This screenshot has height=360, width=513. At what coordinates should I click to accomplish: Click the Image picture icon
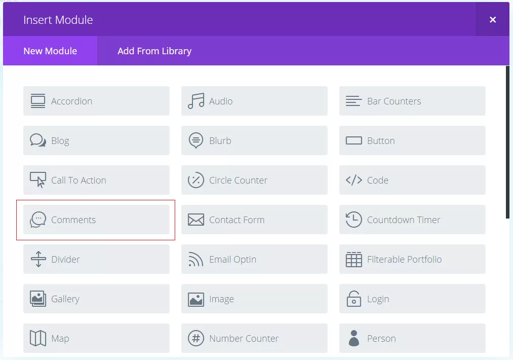196,299
